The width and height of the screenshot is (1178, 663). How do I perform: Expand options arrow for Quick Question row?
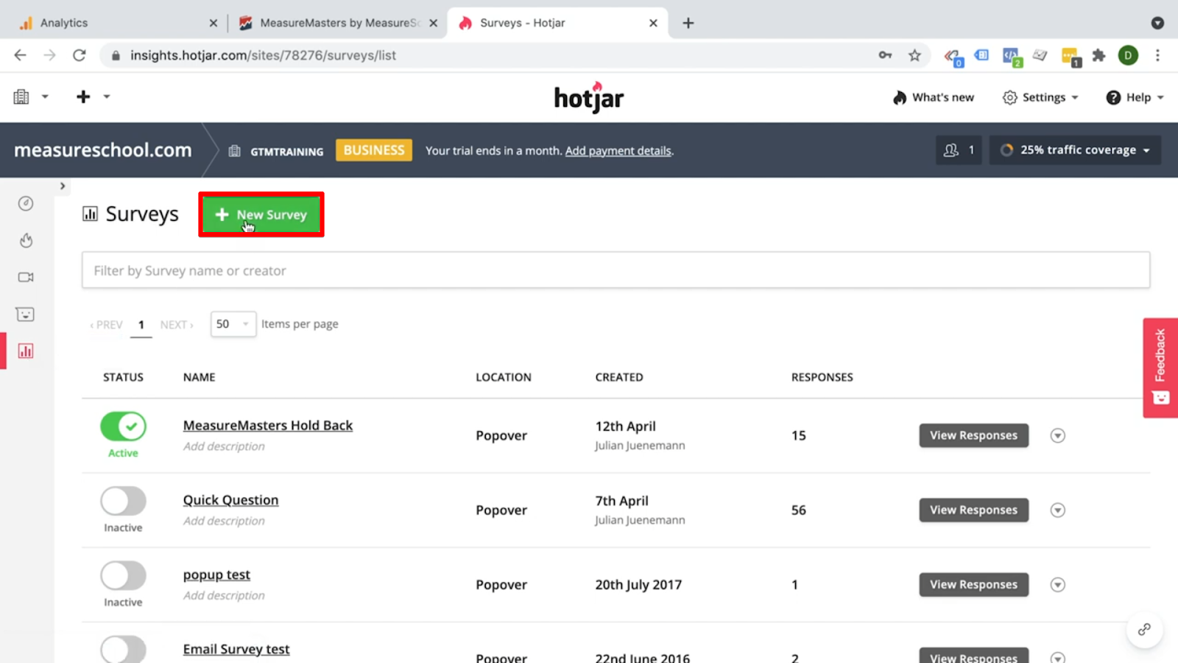coord(1058,510)
